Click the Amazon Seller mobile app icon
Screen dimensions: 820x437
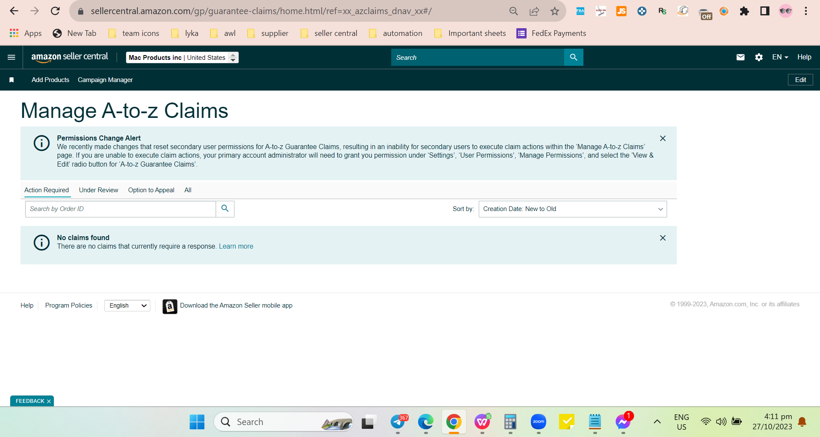point(170,306)
